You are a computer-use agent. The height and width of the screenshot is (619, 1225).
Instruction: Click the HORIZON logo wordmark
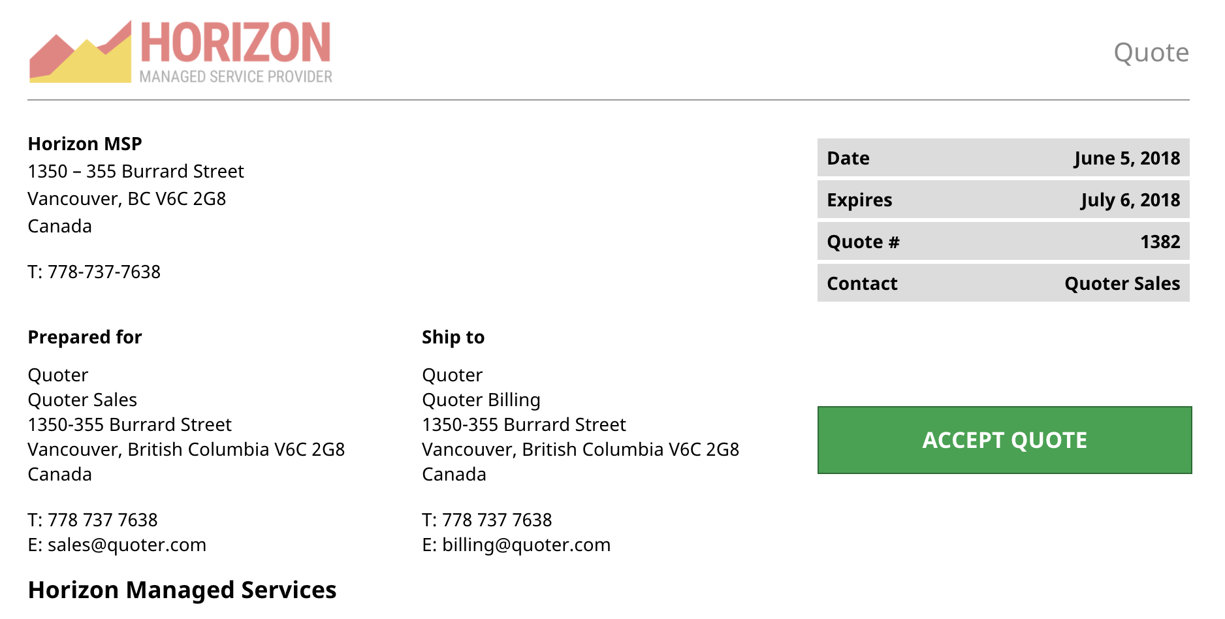pyautogui.click(x=236, y=42)
